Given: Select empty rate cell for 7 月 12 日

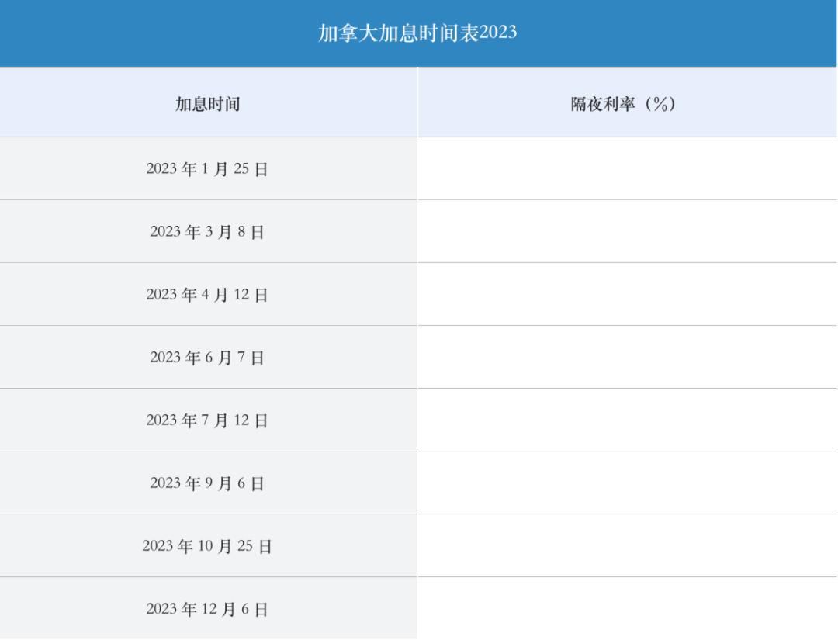Looking at the screenshot, I should [x=627, y=420].
